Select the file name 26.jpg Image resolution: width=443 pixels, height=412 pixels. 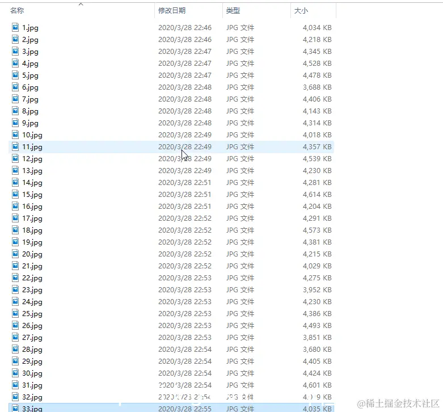point(32,326)
